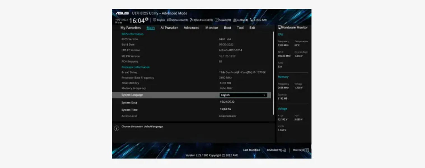Click CPU heading in Hardware Monitor
The image size is (425, 168).
(x=280, y=35)
